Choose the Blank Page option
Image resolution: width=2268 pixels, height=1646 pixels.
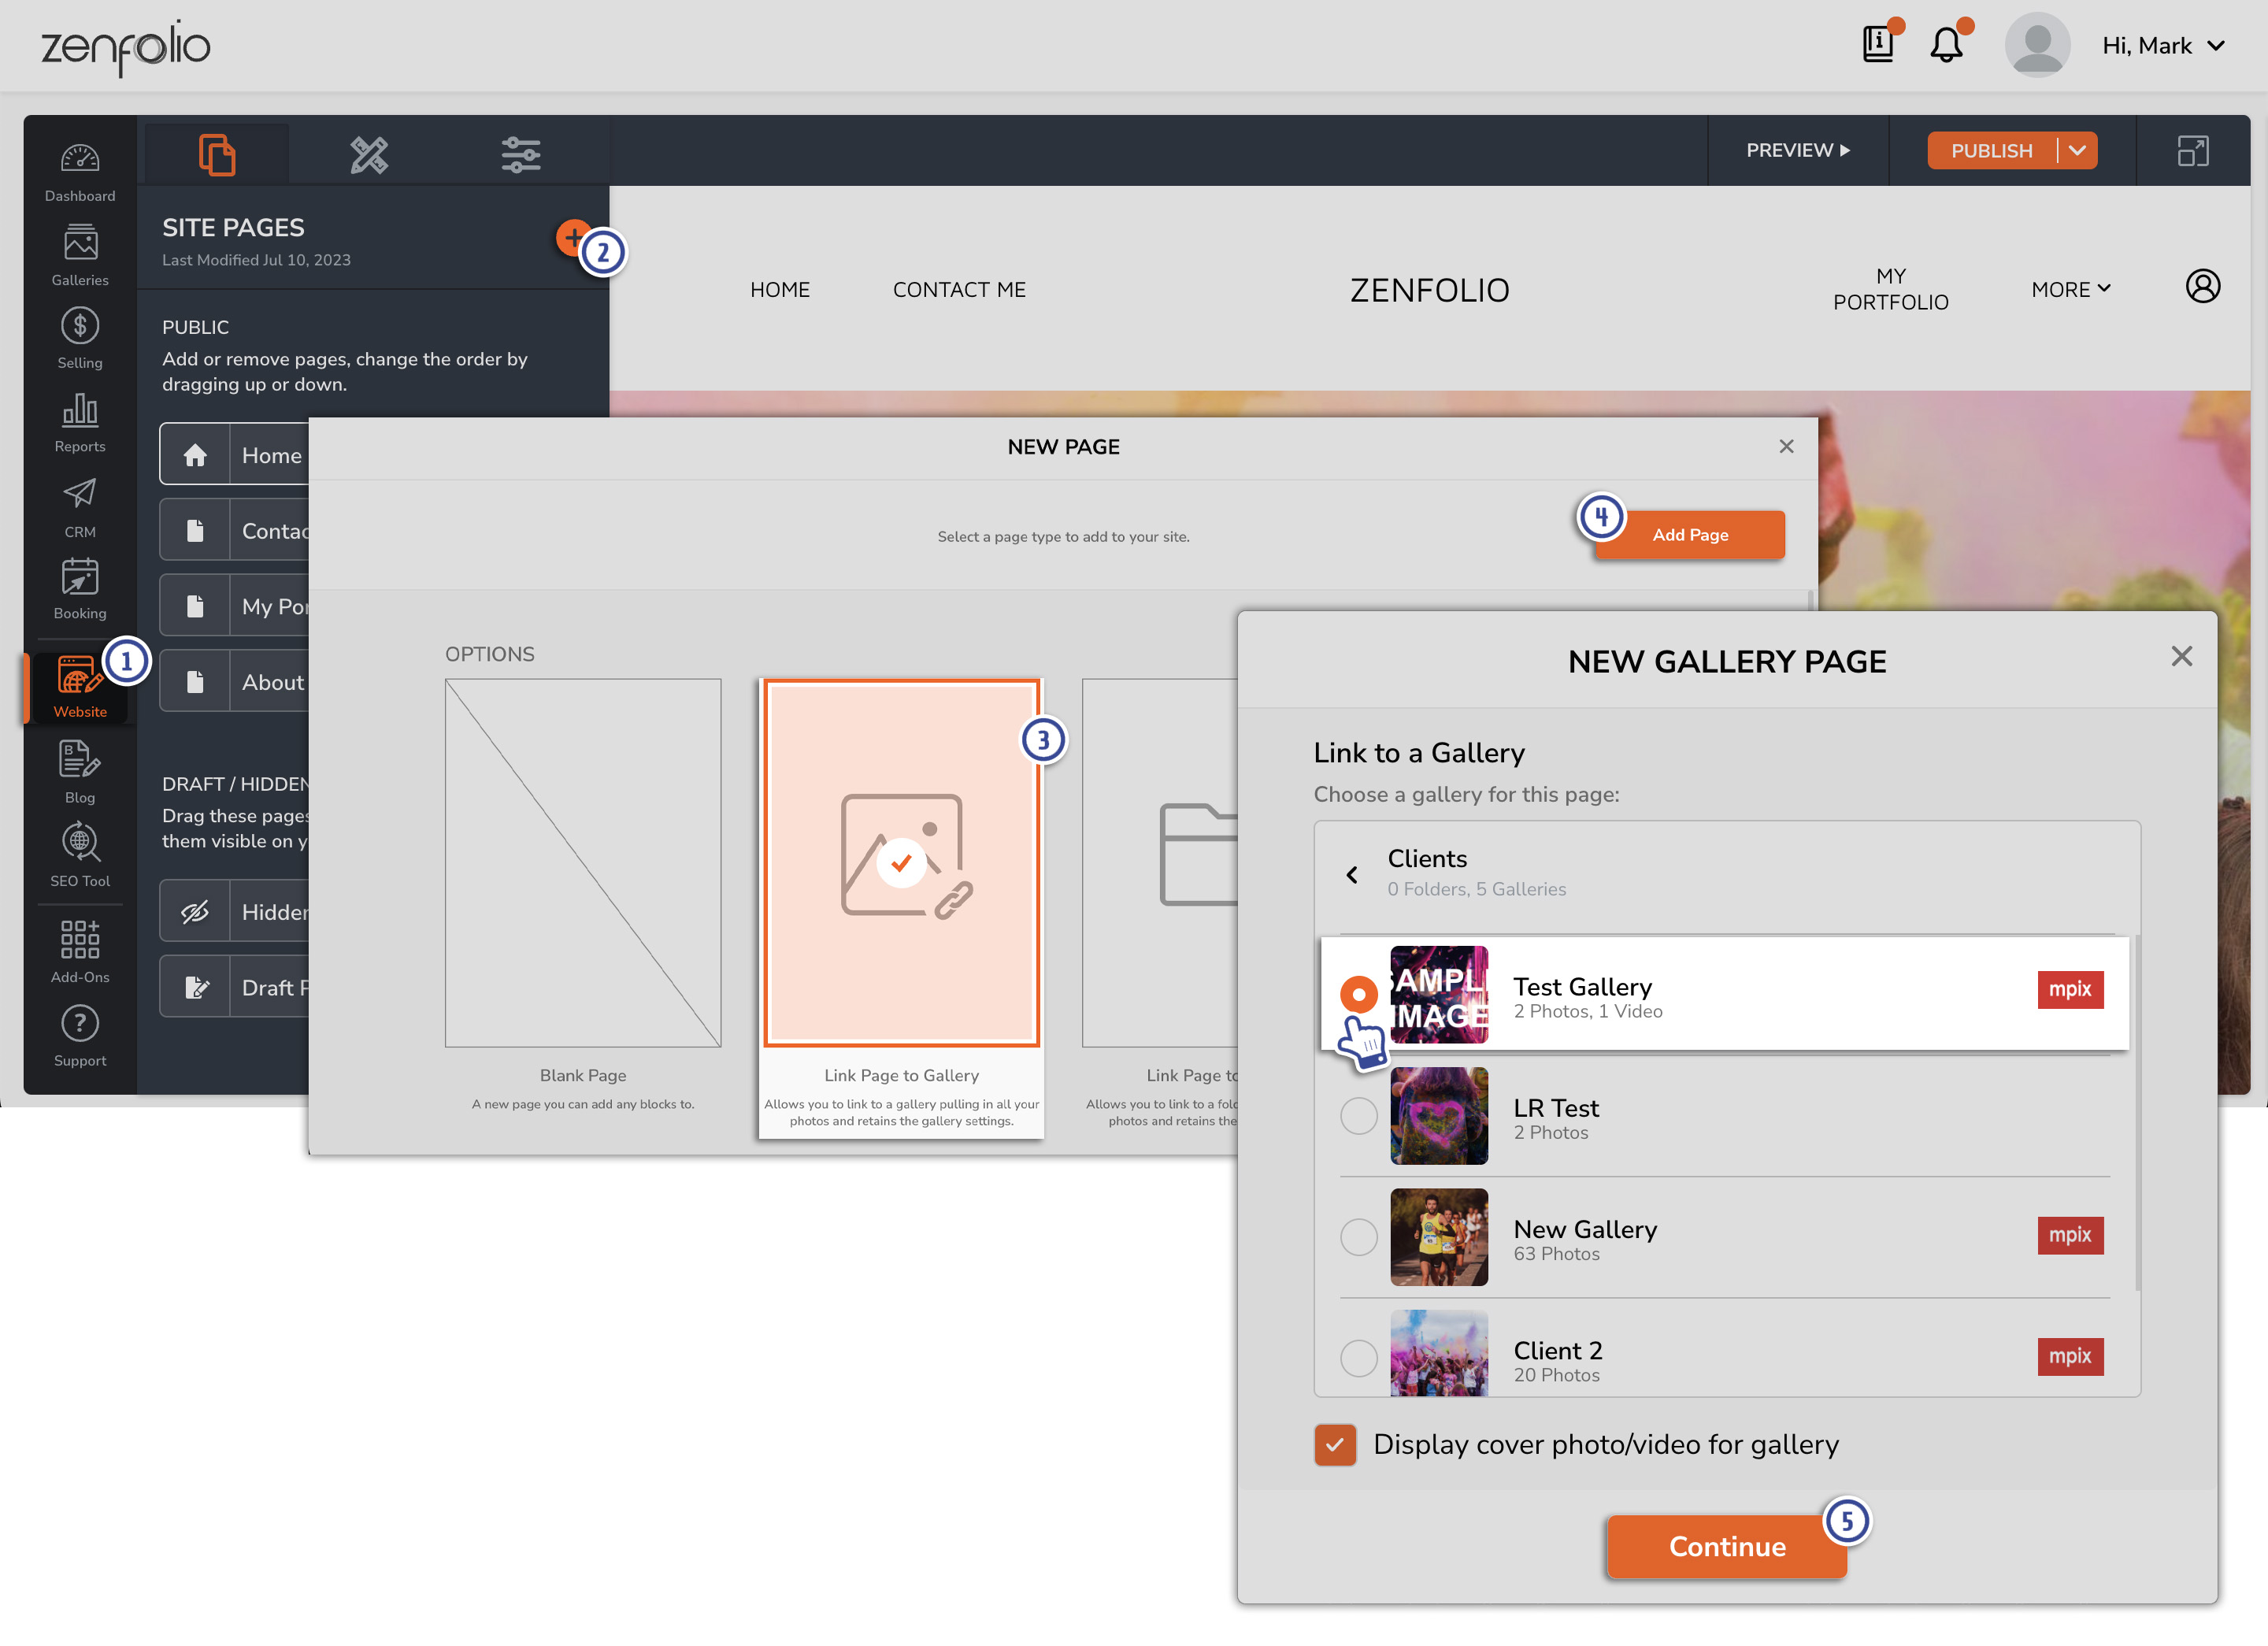point(582,863)
